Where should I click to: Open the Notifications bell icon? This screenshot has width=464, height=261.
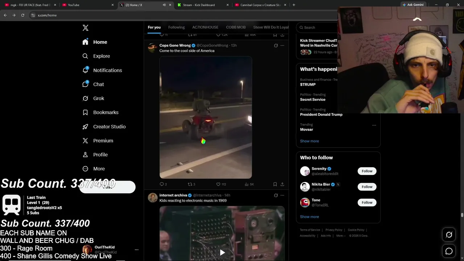pyautogui.click(x=85, y=70)
